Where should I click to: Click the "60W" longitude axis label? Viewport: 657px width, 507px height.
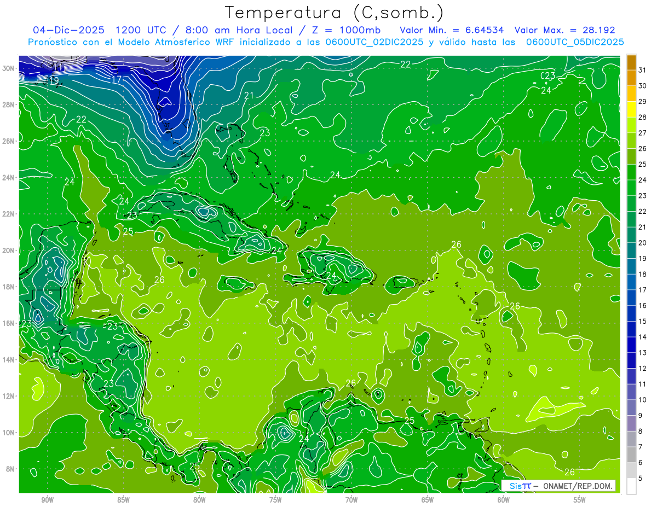[x=504, y=500]
